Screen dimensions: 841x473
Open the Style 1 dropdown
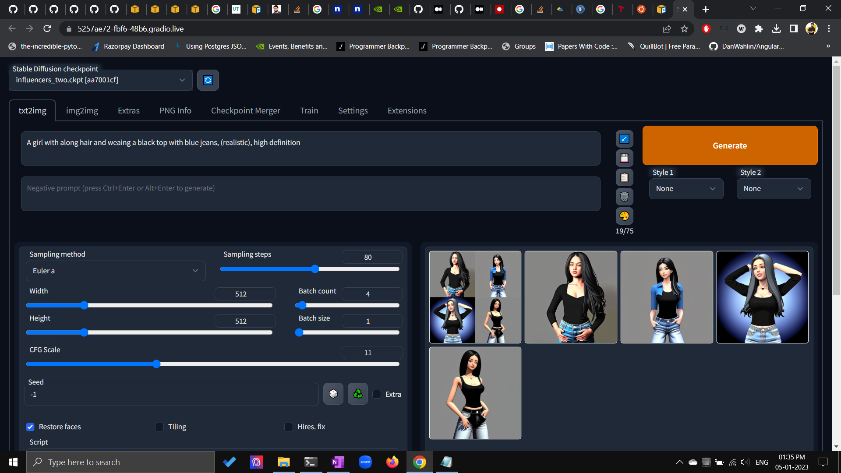pyautogui.click(x=686, y=189)
